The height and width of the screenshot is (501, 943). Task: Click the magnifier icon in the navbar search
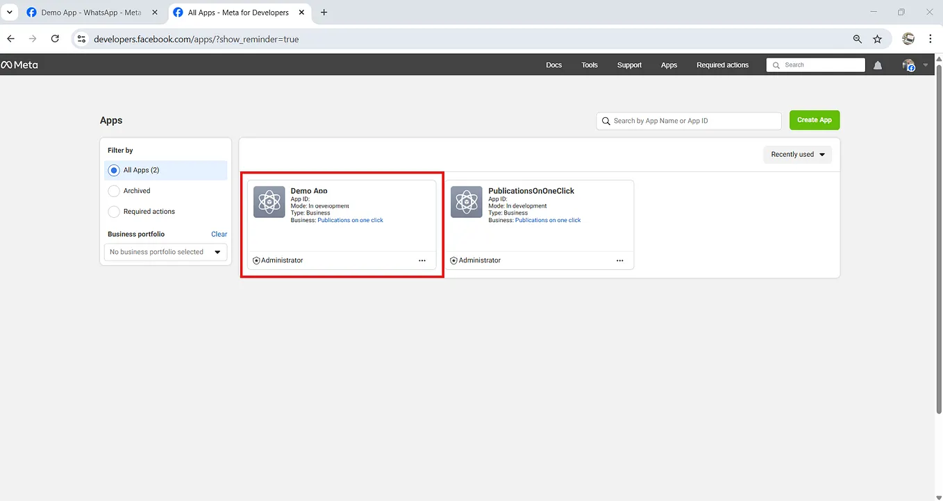[x=777, y=65]
